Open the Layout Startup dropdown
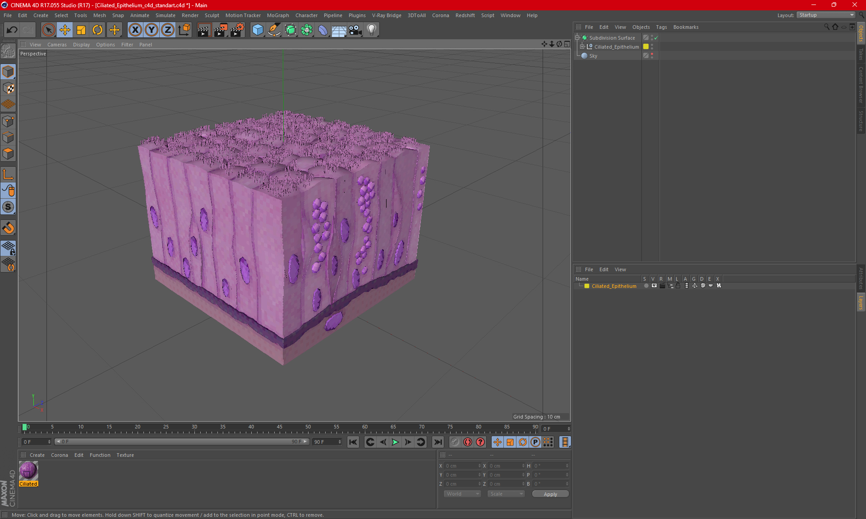Image resolution: width=866 pixels, height=519 pixels. [x=826, y=15]
